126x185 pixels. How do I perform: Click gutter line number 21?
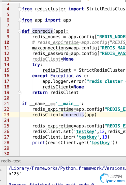coord(7,104)
